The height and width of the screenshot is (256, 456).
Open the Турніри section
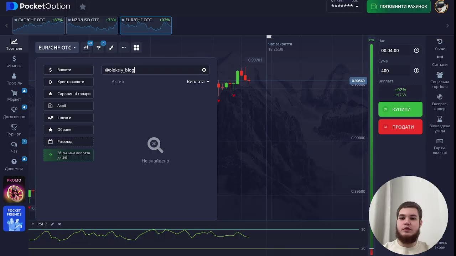click(14, 130)
